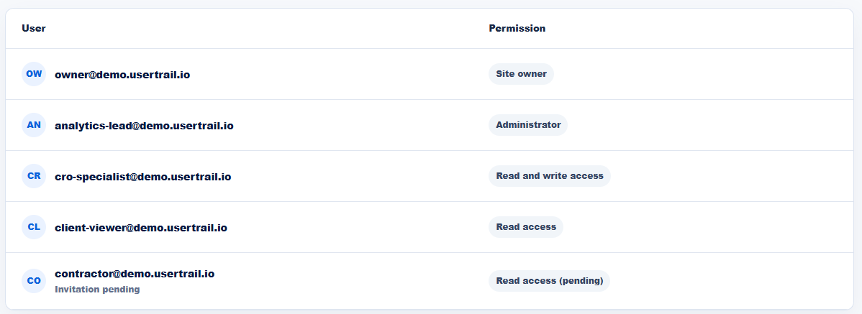This screenshot has height=314, width=862.
Task: Select the contractor table row
Action: coord(430,281)
